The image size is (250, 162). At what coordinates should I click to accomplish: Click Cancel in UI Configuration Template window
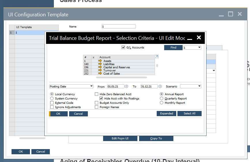pos(41,151)
